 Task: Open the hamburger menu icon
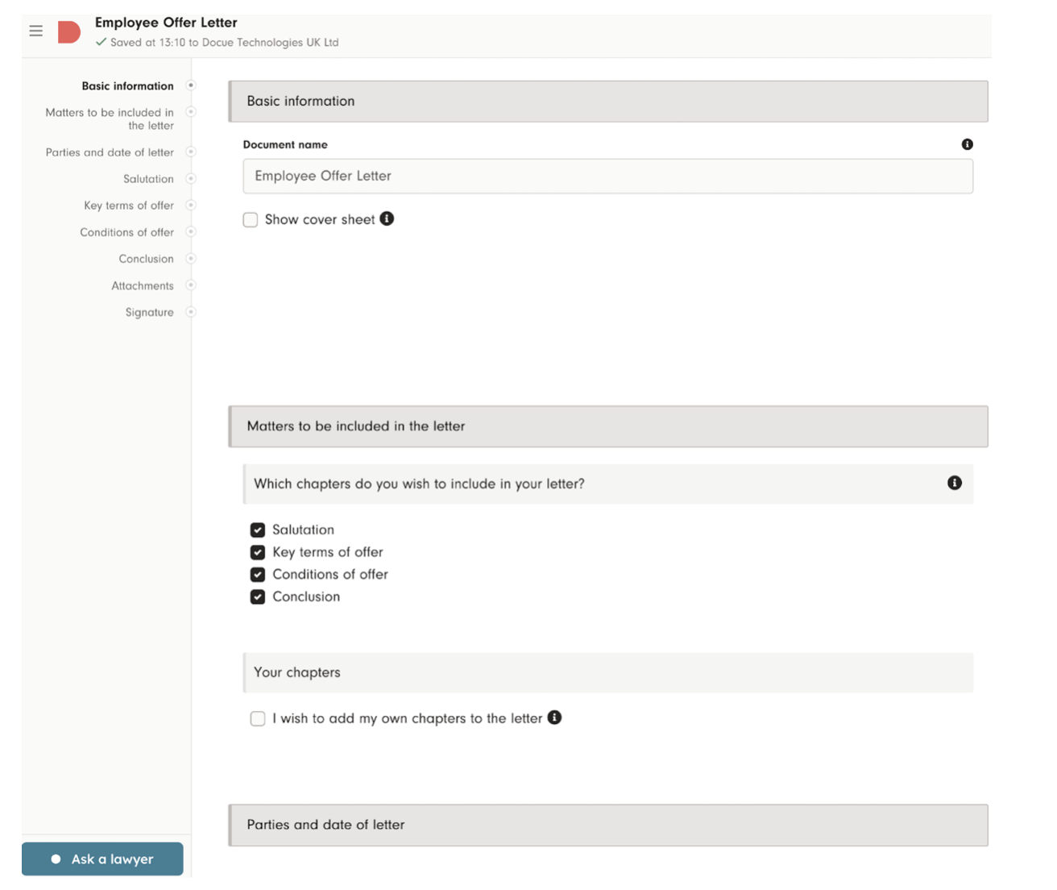pyautogui.click(x=36, y=31)
